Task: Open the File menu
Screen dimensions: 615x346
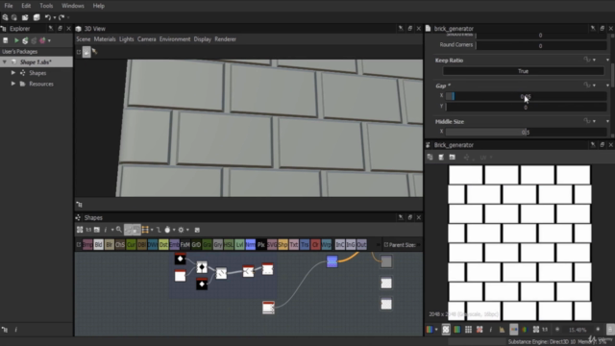Action: 9,6
